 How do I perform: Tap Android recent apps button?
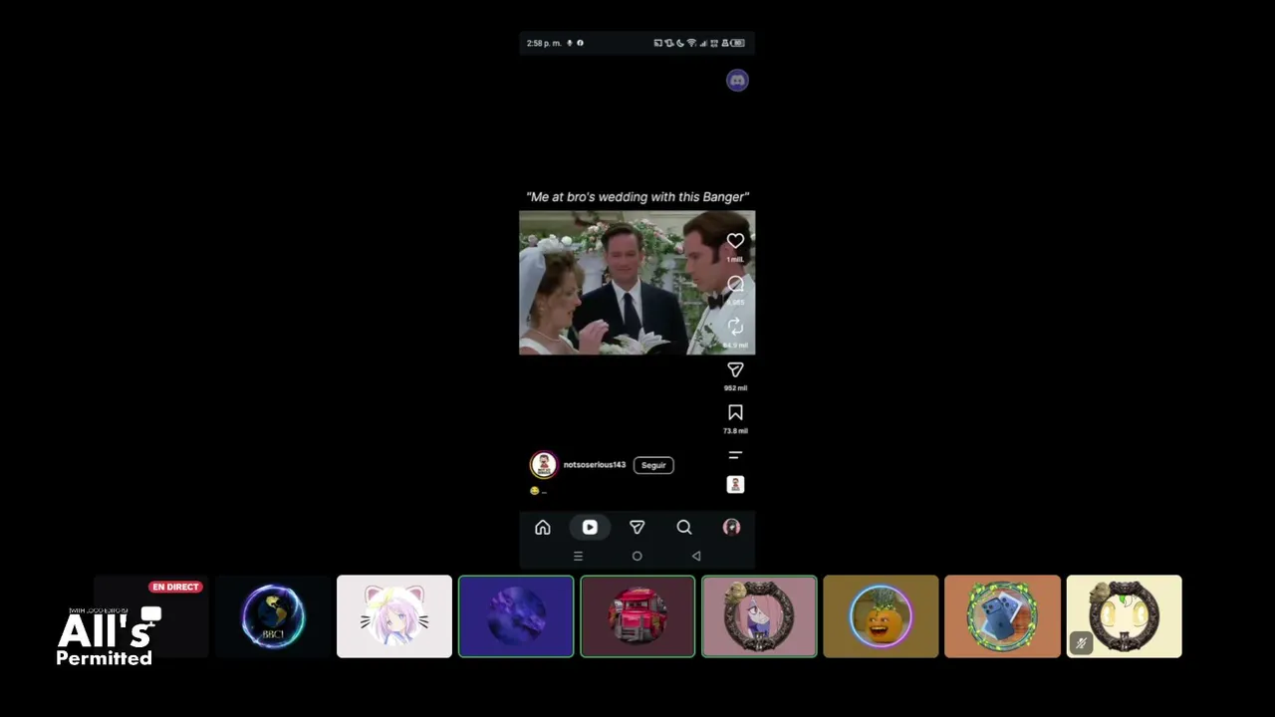pos(578,557)
